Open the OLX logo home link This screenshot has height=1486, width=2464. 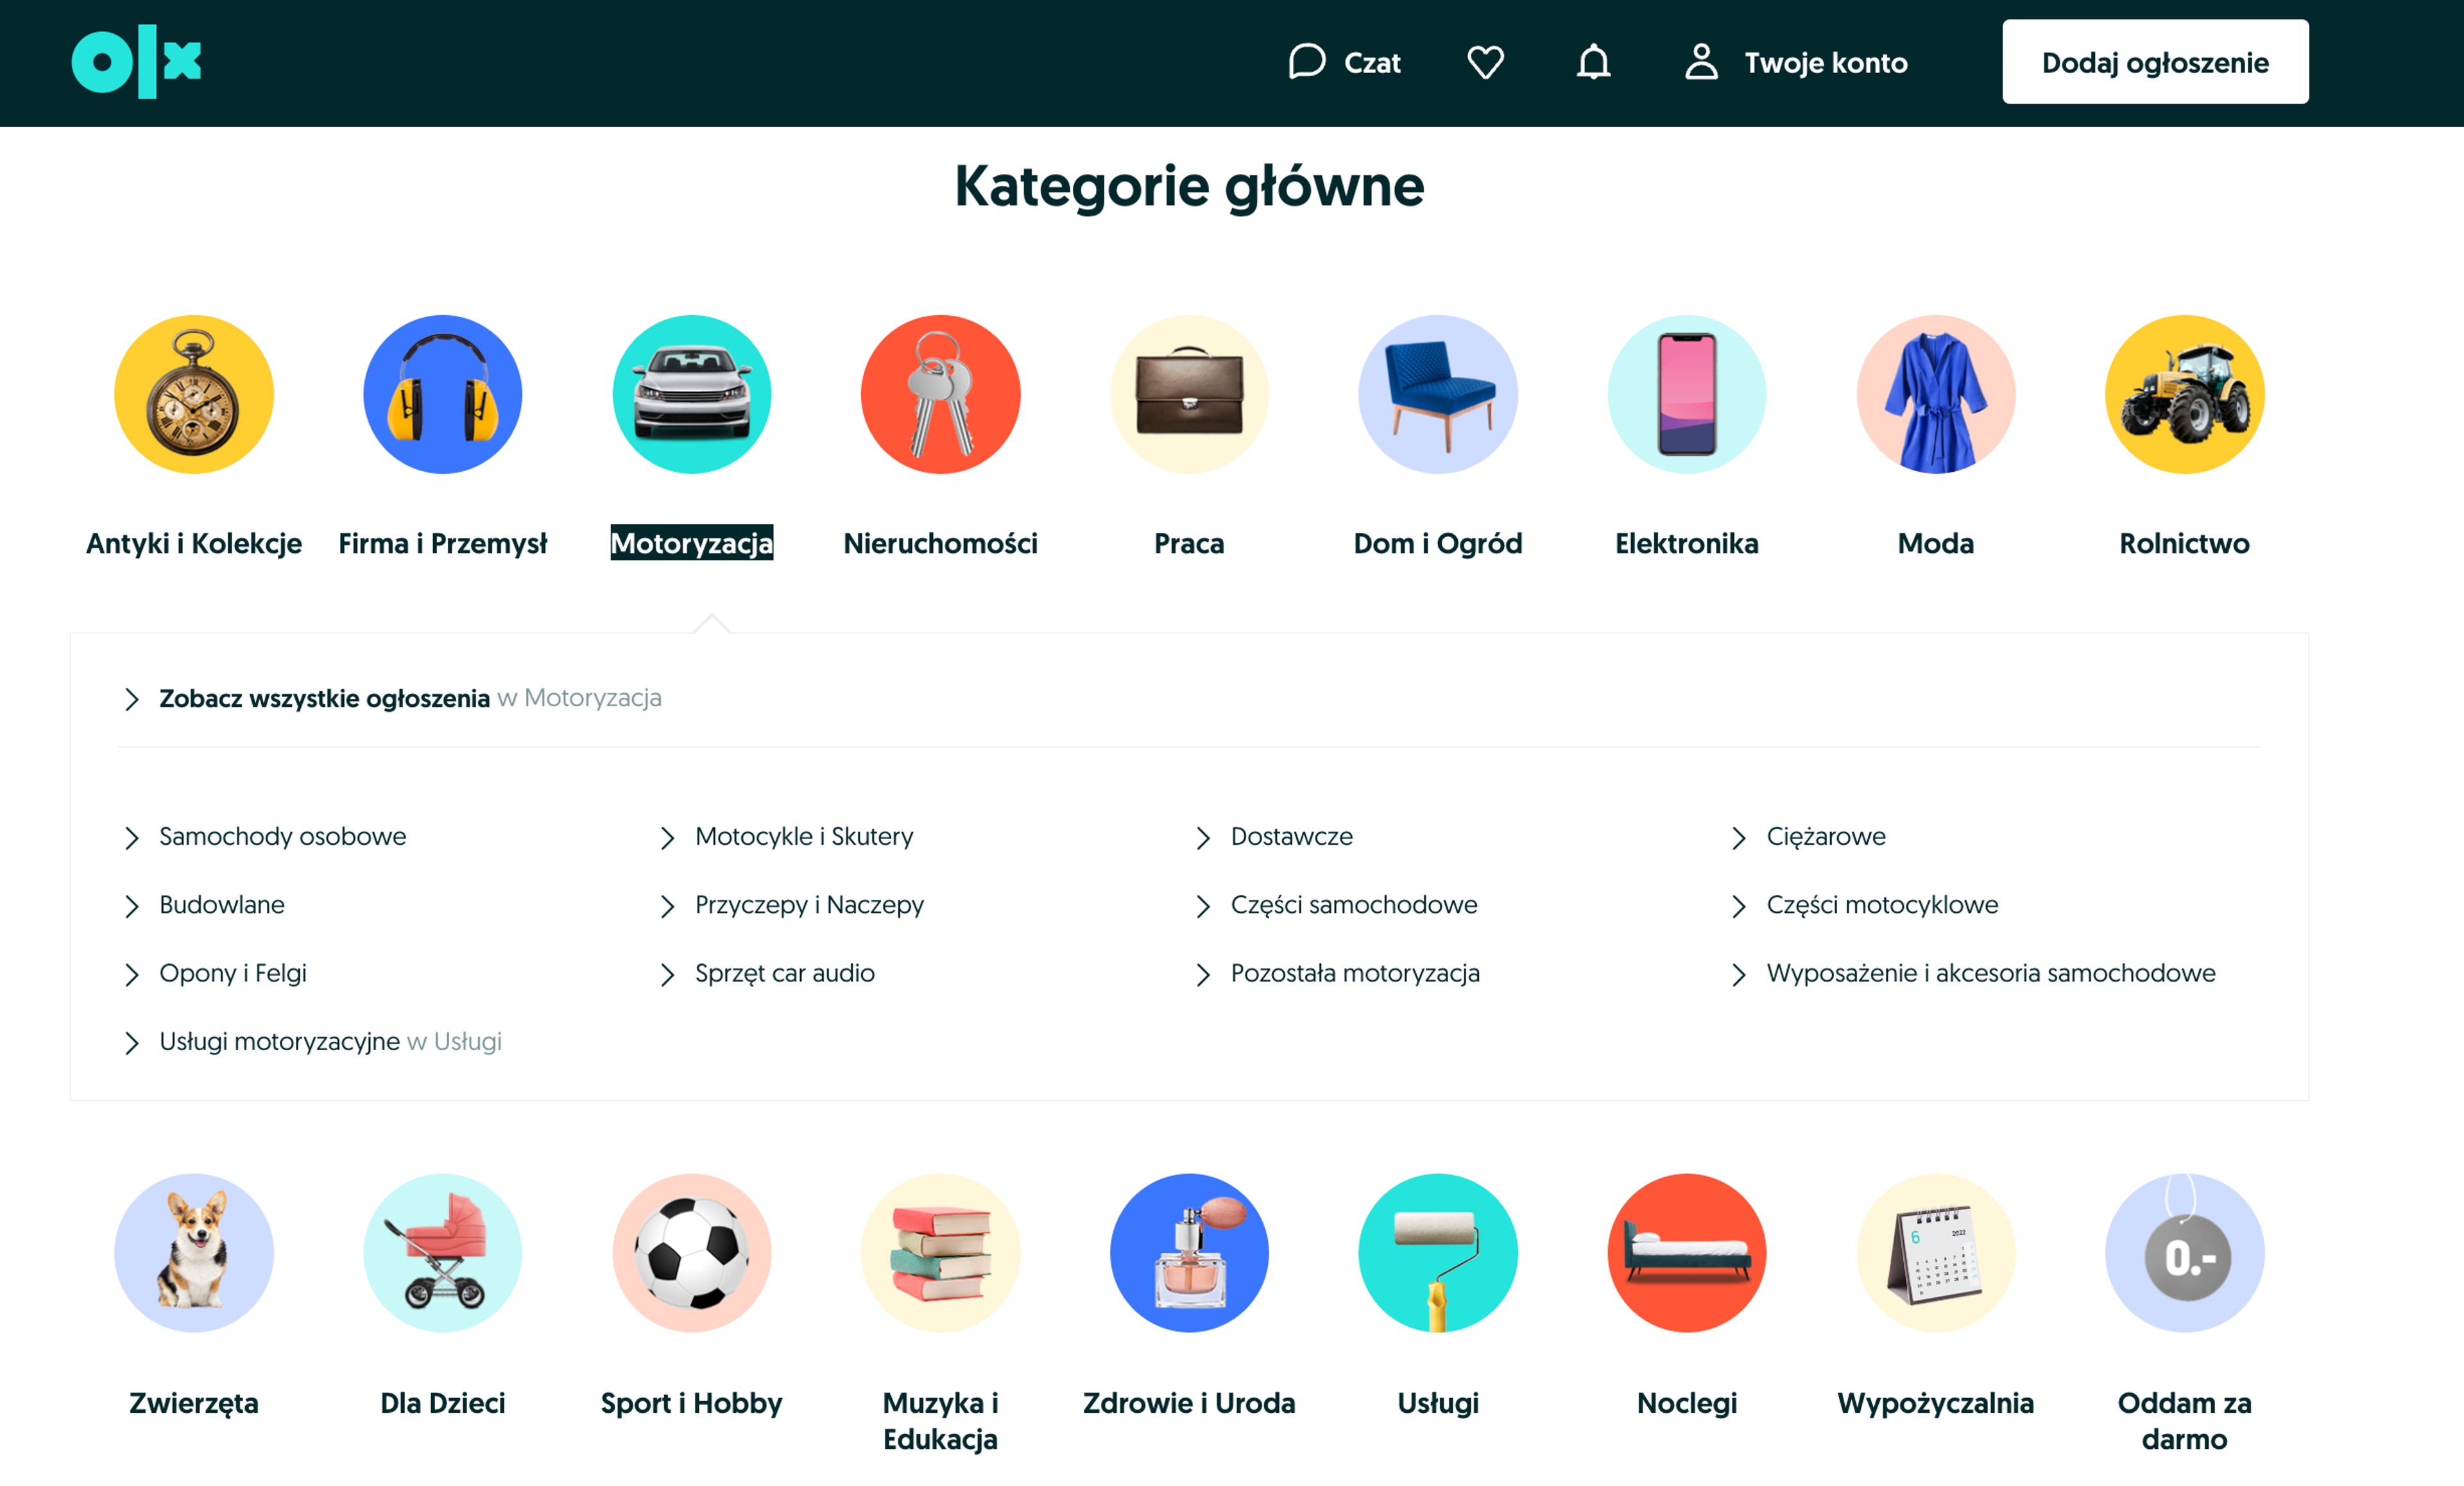coord(136,62)
